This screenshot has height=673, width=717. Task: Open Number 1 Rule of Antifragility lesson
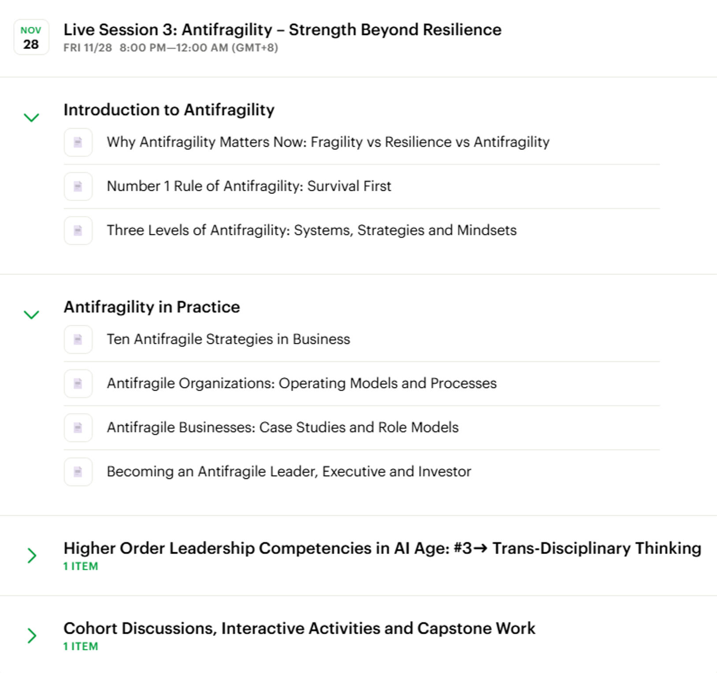click(x=249, y=186)
